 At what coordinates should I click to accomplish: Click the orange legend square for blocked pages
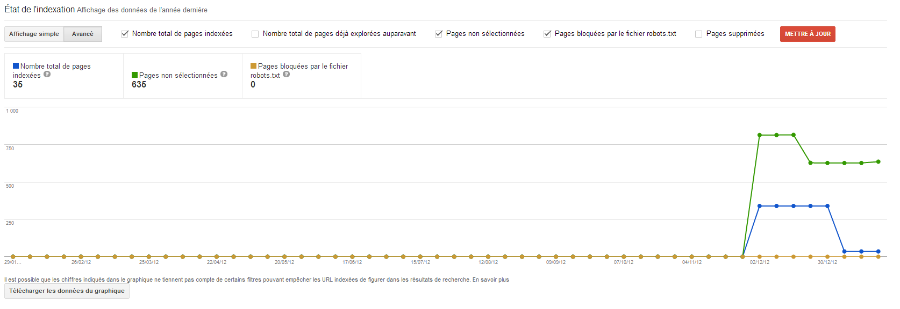[x=254, y=66]
